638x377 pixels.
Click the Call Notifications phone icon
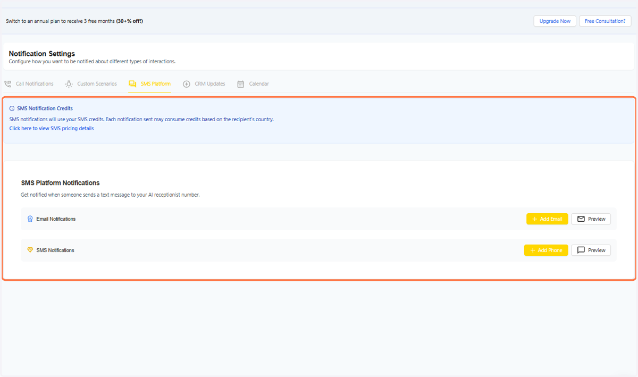point(7,84)
